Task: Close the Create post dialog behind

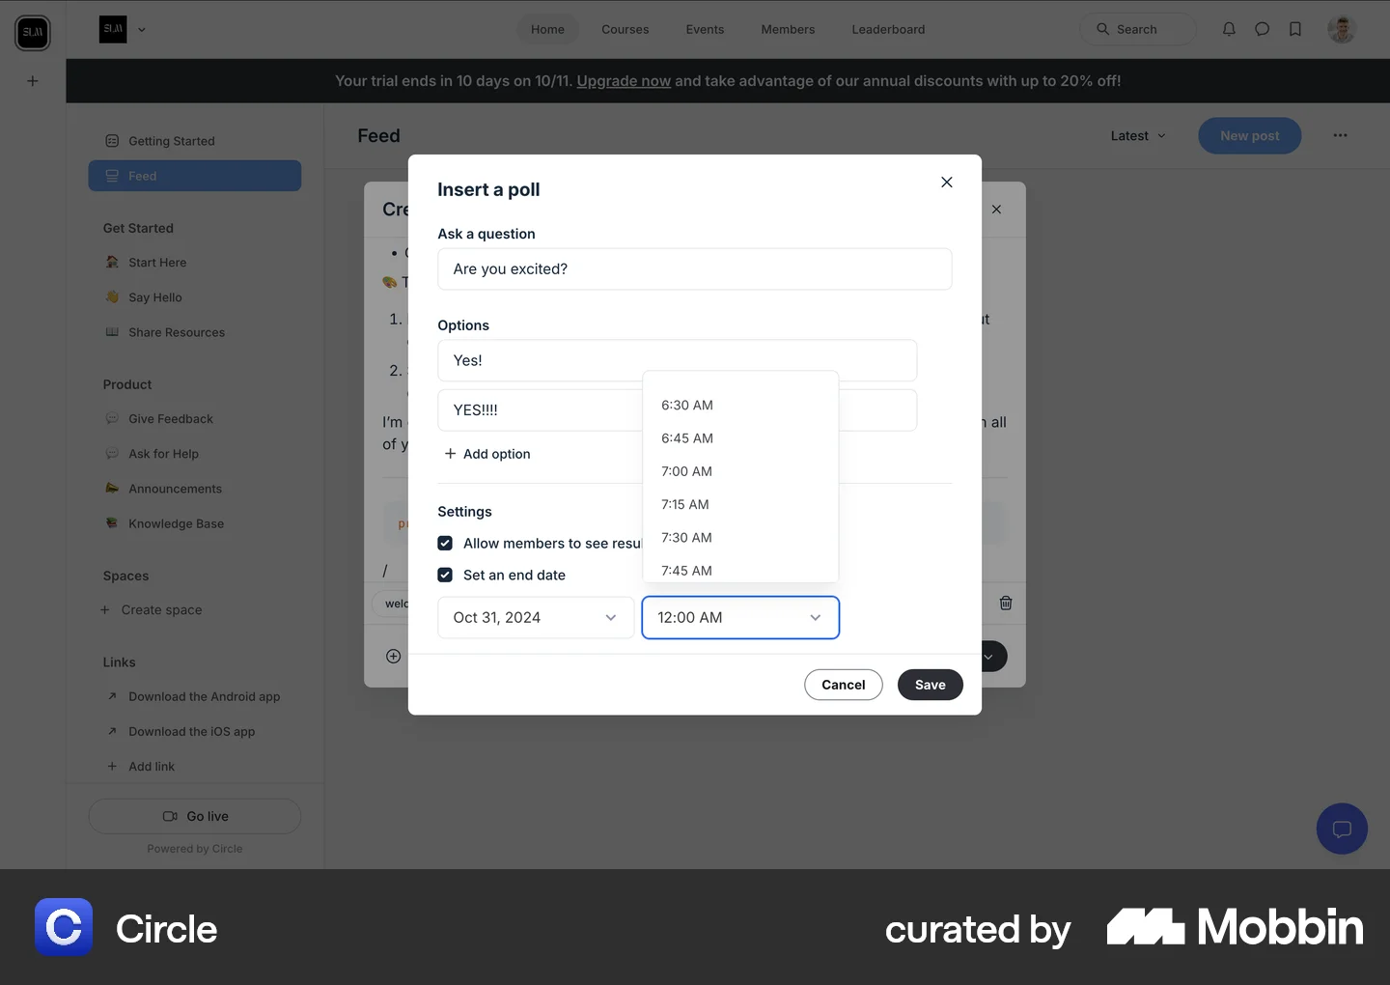Action: pos(996,209)
